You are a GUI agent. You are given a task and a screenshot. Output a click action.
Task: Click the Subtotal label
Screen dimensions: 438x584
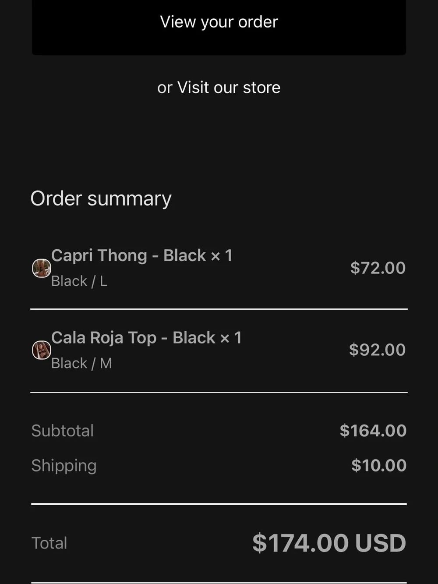(63, 431)
